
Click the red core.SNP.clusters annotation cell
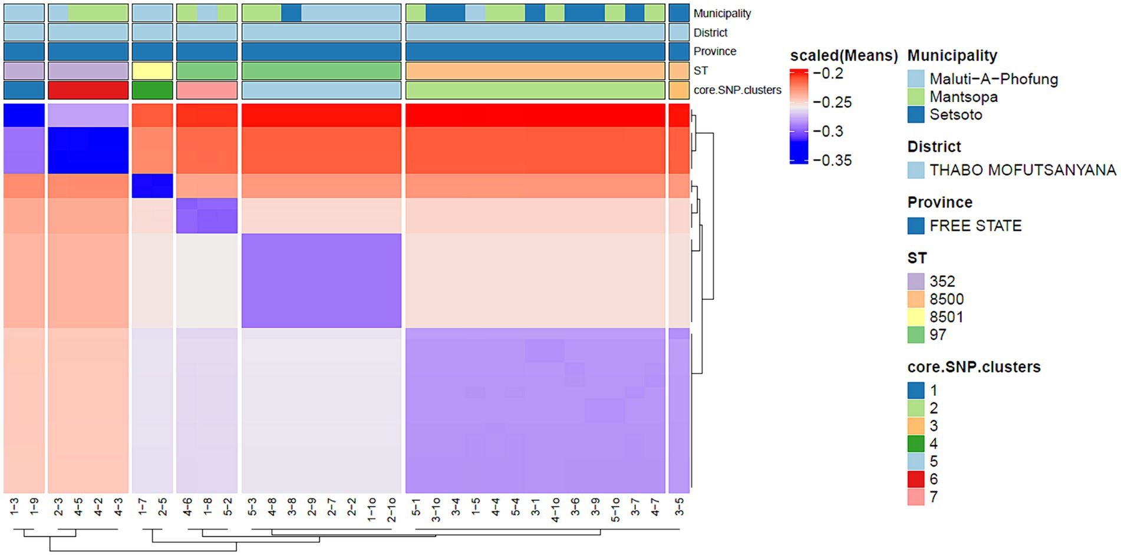(x=88, y=90)
